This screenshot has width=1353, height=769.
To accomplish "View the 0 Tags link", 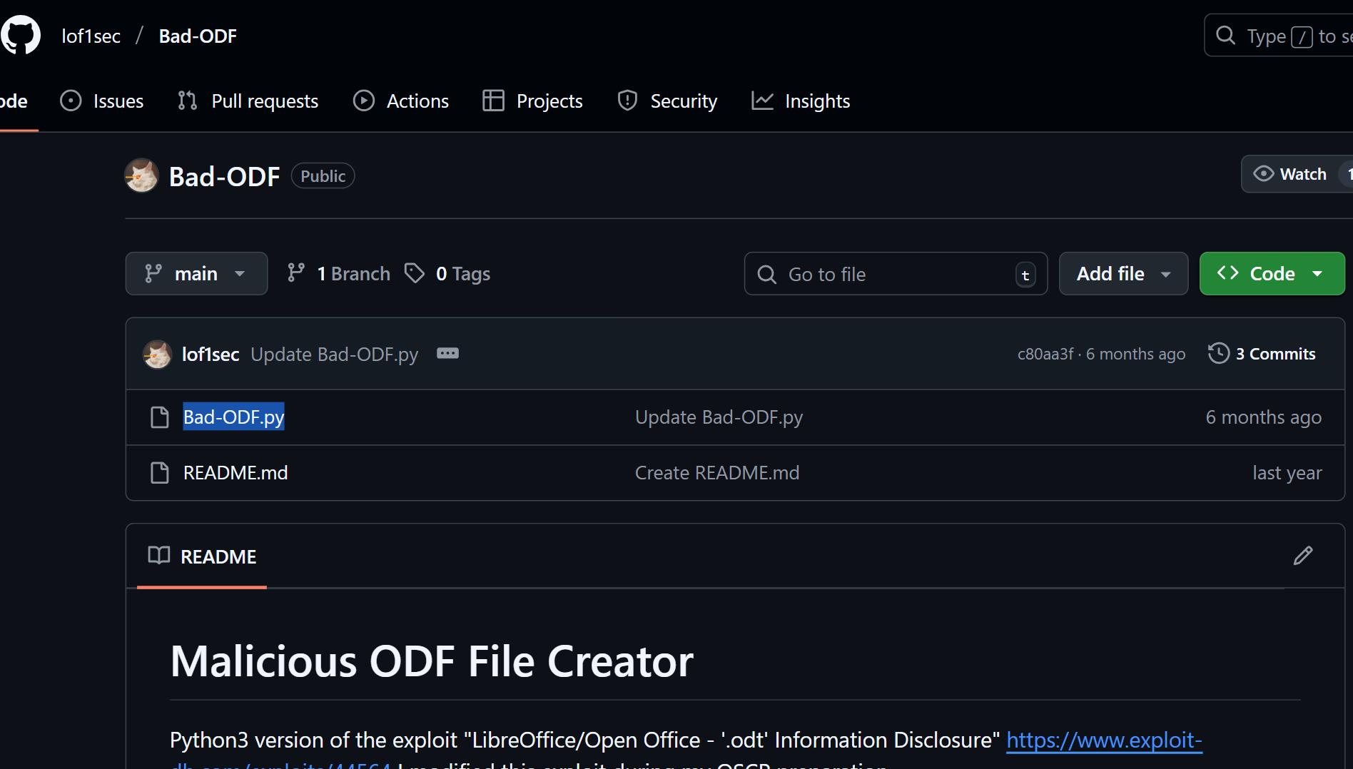I will pos(447,273).
